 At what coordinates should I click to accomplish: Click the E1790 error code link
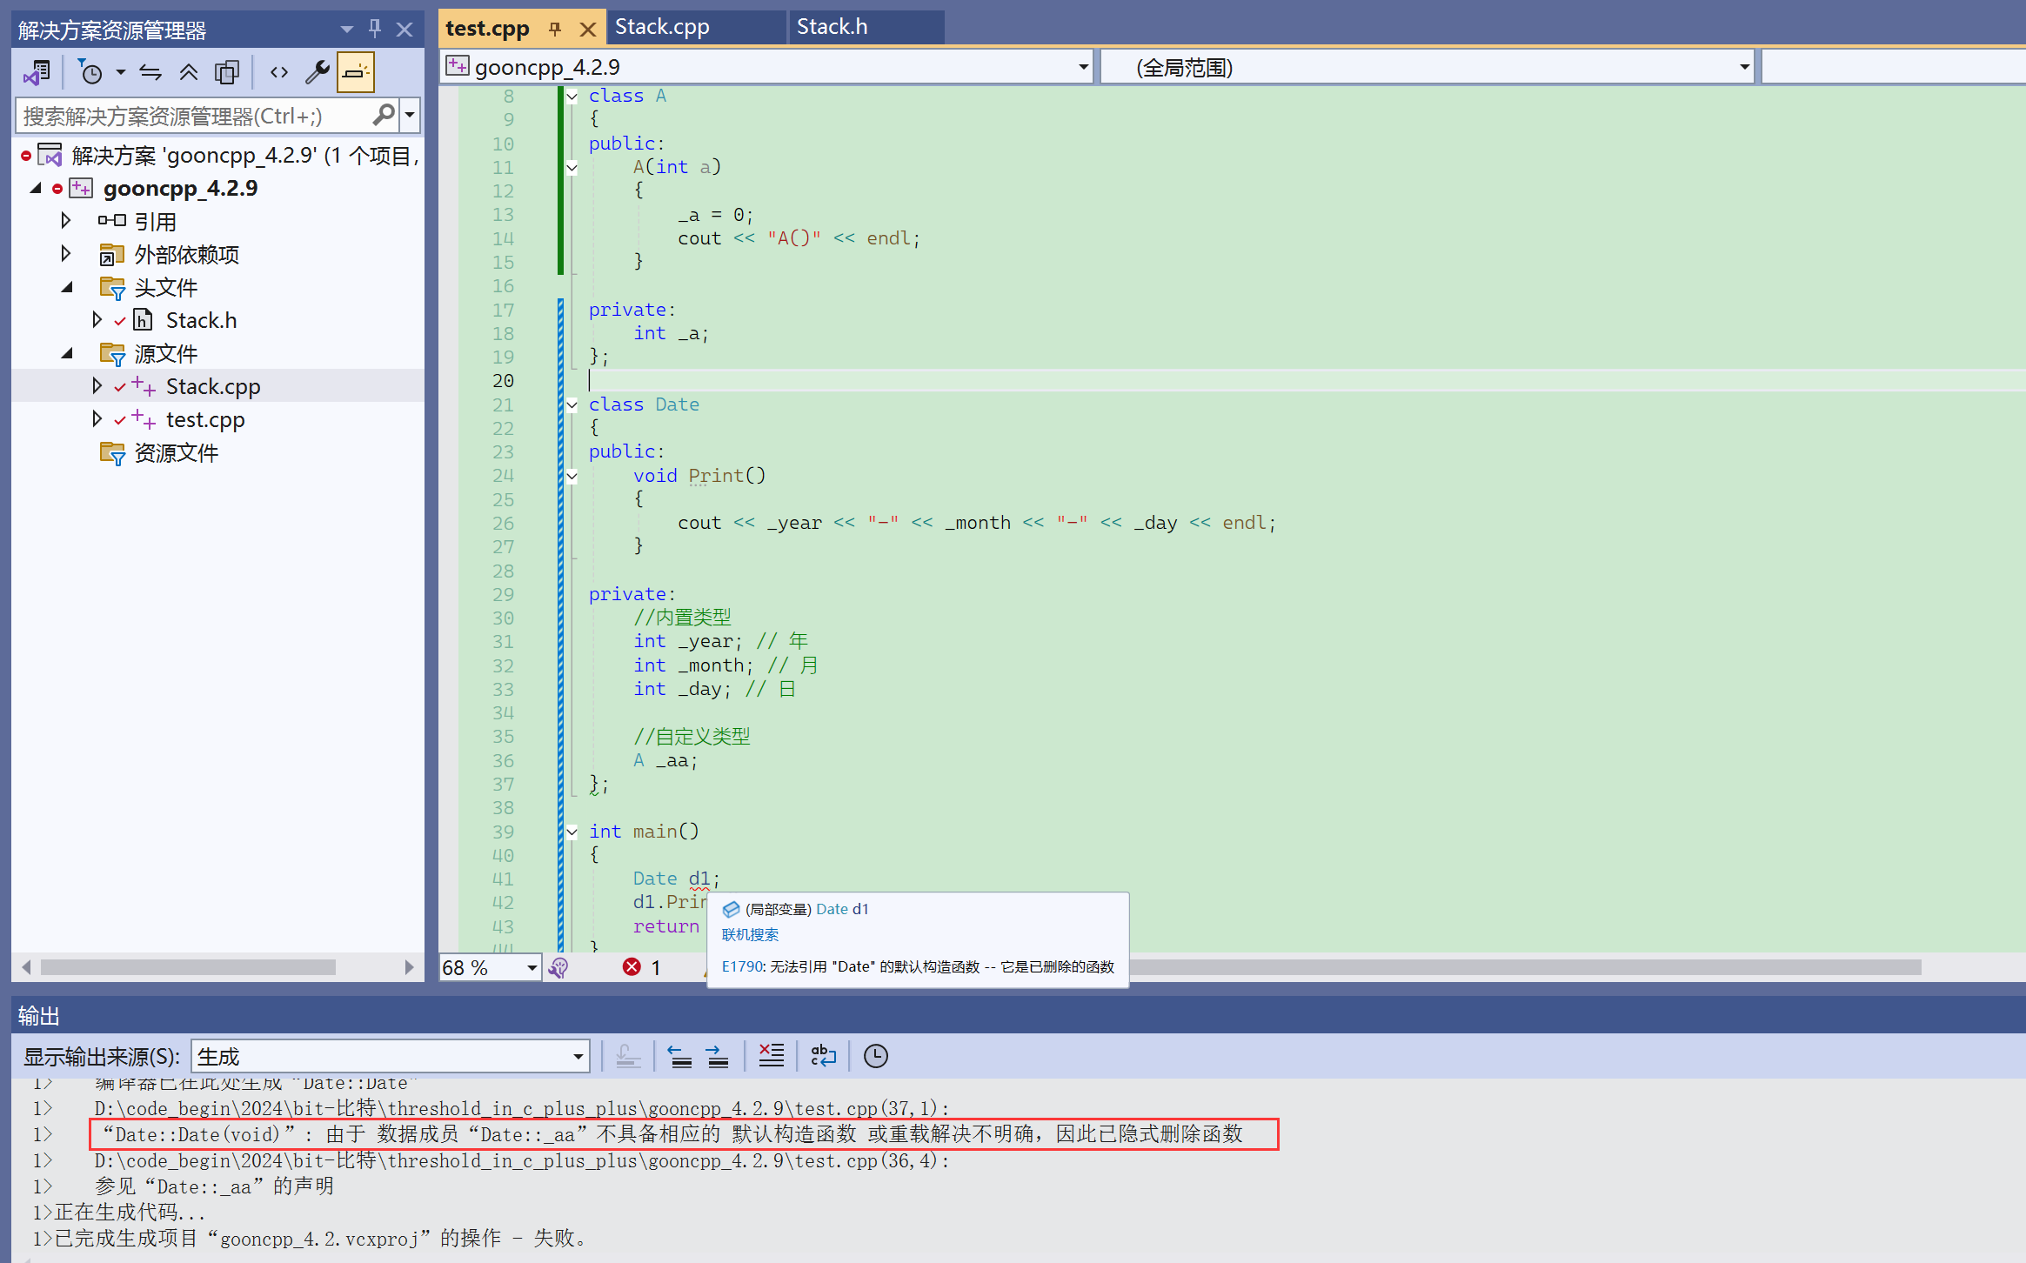[741, 966]
